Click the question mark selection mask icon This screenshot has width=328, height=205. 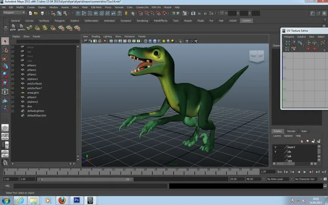coord(119,13)
